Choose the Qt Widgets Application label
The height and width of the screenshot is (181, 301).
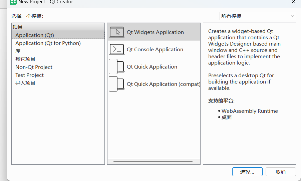[x=155, y=32]
